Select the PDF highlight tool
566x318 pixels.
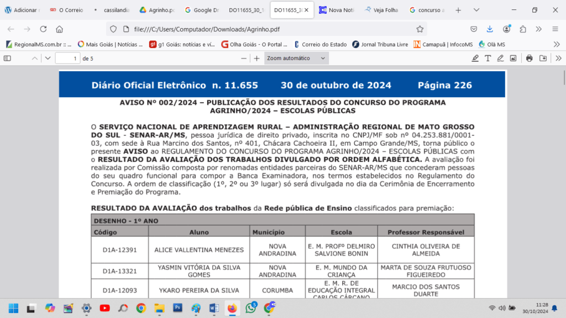click(x=475, y=58)
